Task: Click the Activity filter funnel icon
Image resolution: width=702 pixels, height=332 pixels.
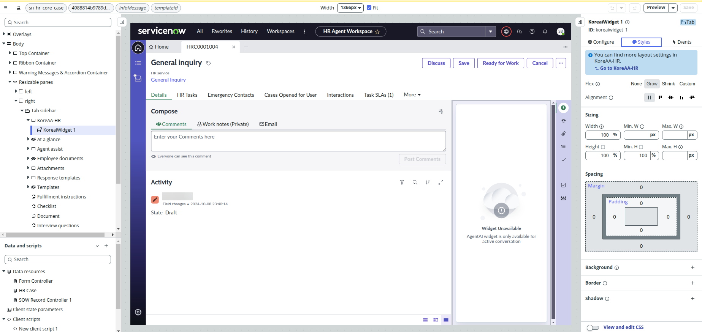Action: pos(402,183)
